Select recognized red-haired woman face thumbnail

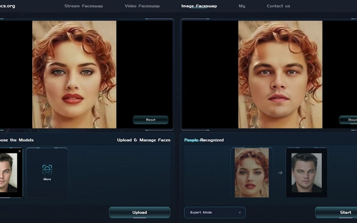point(252,173)
